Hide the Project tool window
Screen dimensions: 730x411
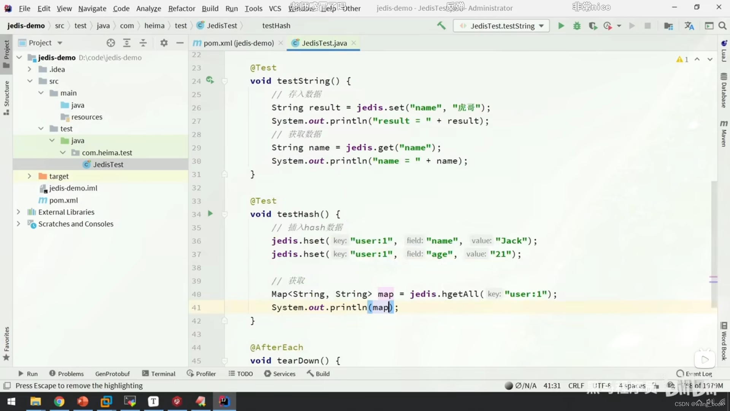click(180, 43)
